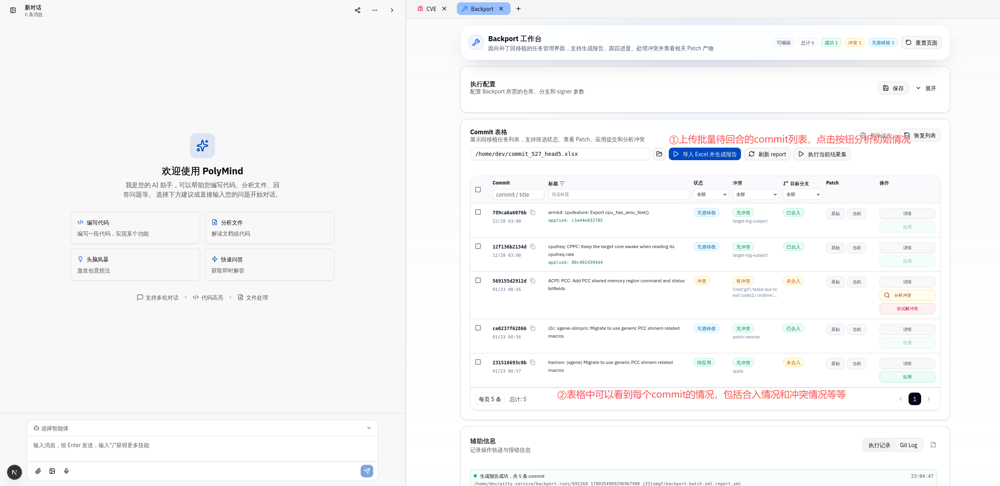Copy commit hash 231516693c0b
This screenshot has height=486, width=1000.
533,362
